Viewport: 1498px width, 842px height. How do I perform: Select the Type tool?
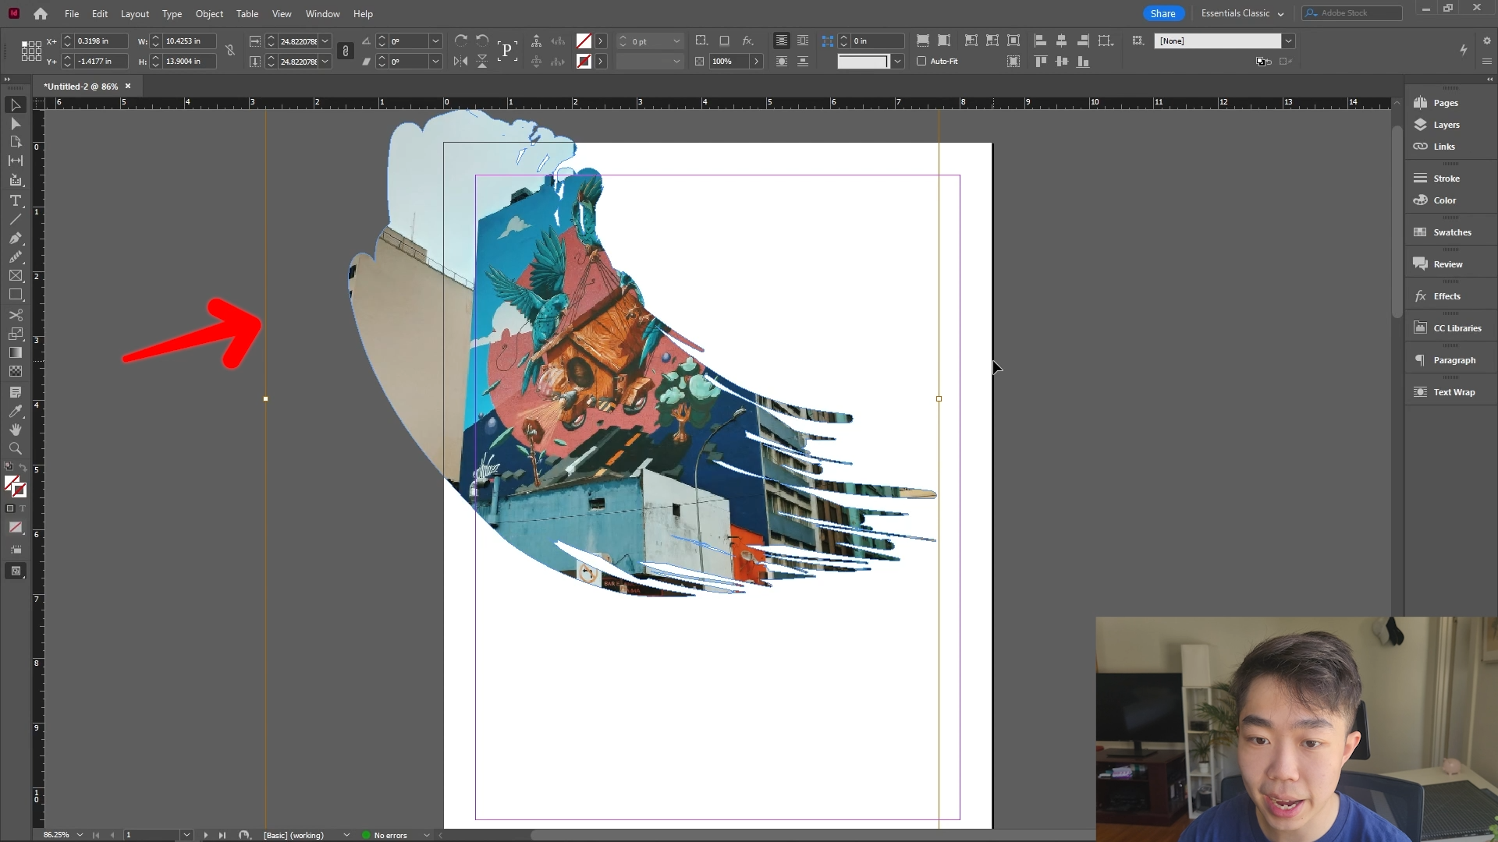click(x=16, y=200)
